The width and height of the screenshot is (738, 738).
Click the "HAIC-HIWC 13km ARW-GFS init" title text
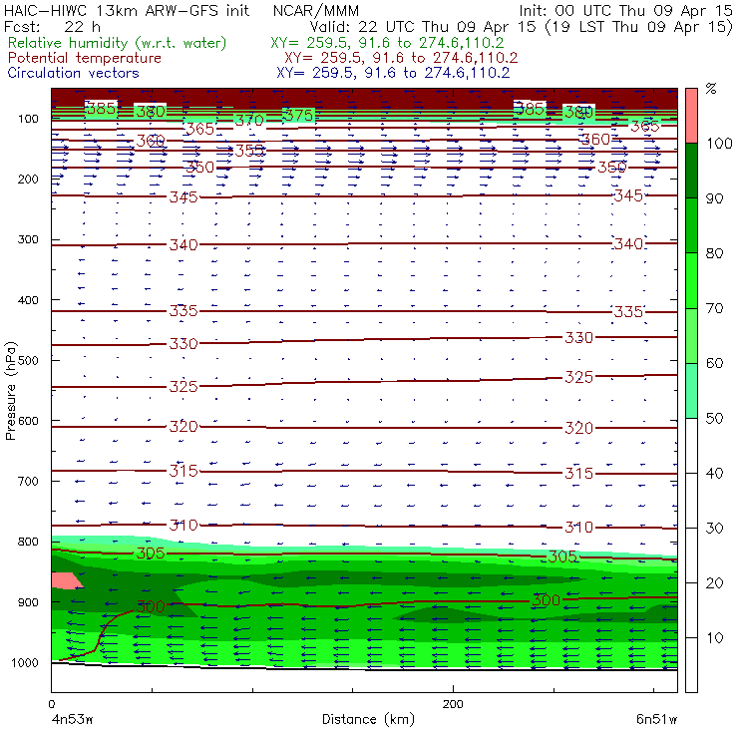click(x=127, y=11)
